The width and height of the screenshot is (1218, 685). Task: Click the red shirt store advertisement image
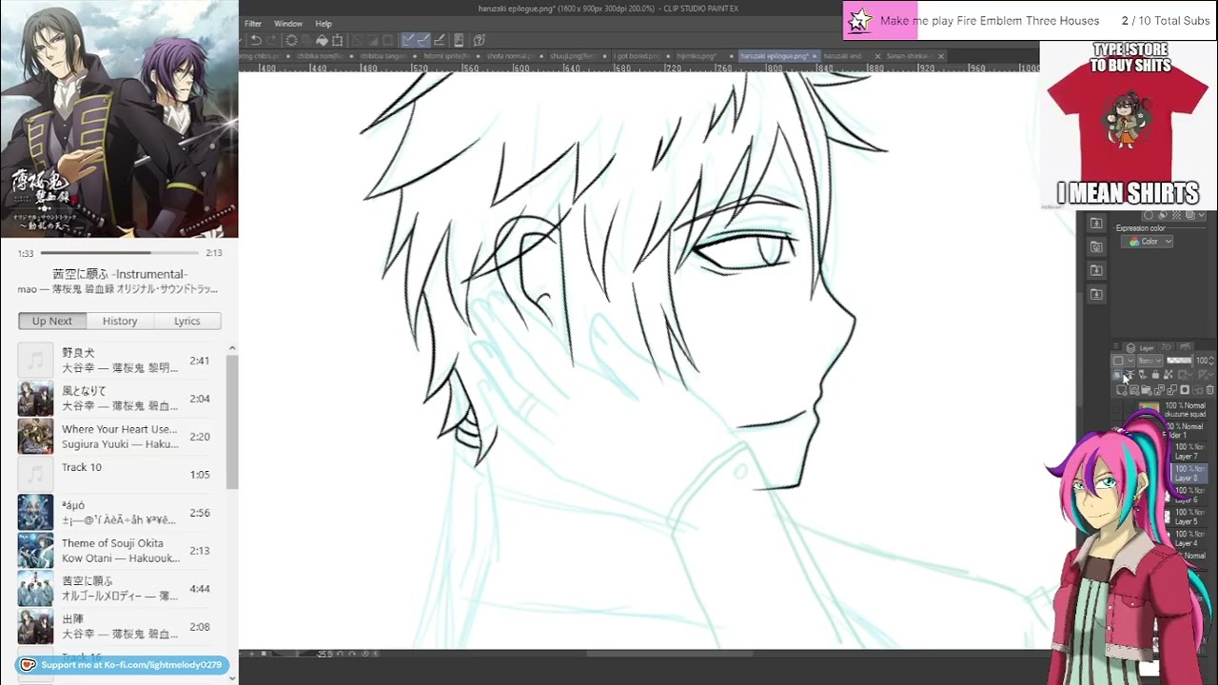(1129, 124)
